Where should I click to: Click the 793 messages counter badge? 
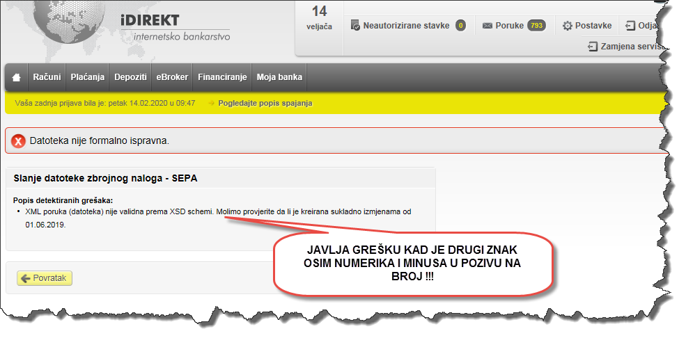tap(536, 26)
